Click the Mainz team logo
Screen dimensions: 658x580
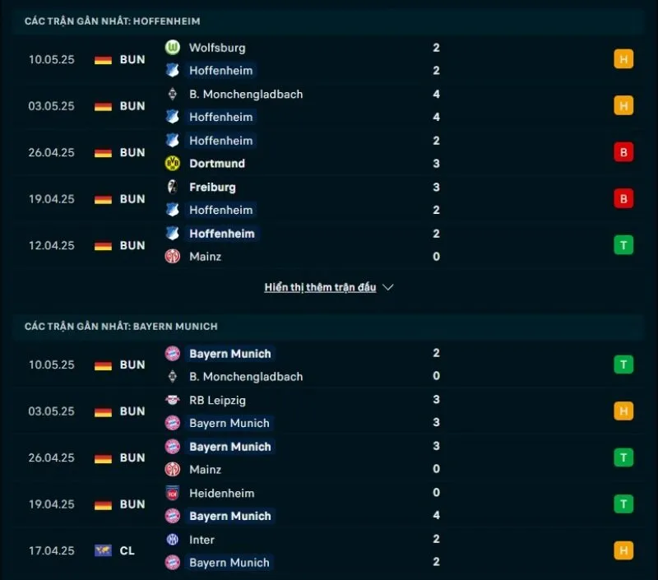[171, 257]
